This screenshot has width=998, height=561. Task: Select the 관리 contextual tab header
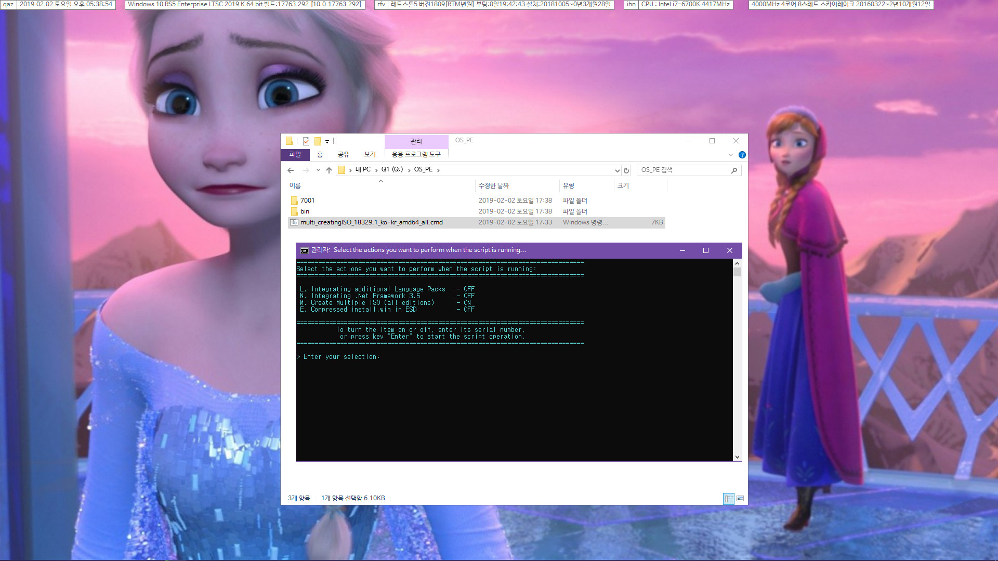coord(416,141)
